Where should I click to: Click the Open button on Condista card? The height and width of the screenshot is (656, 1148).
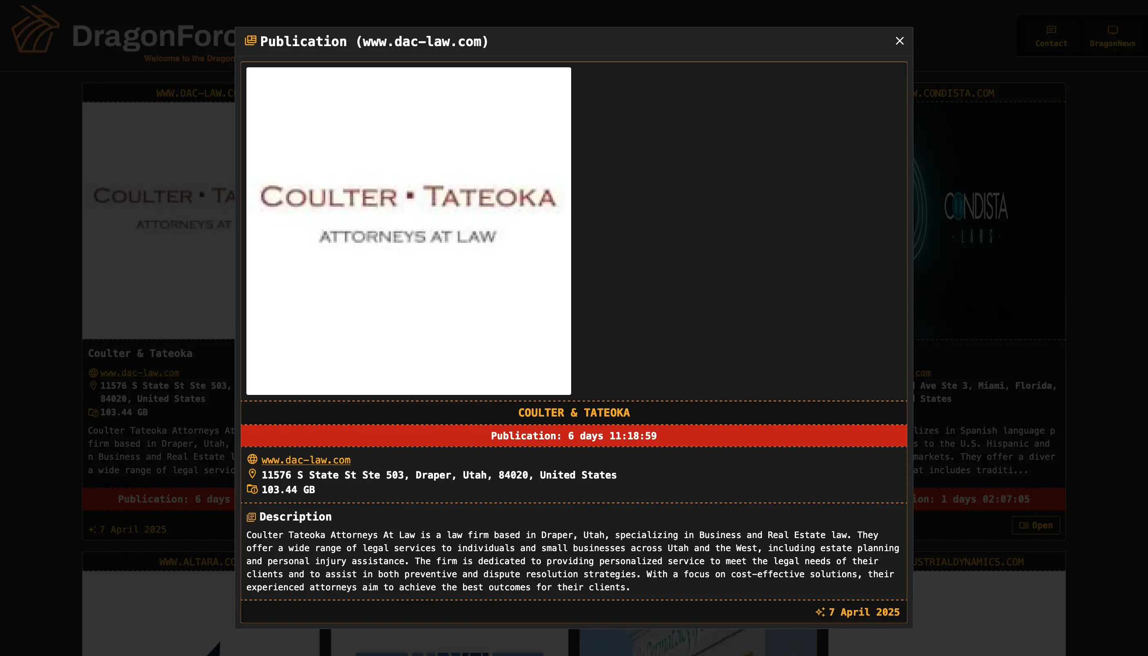(1035, 525)
